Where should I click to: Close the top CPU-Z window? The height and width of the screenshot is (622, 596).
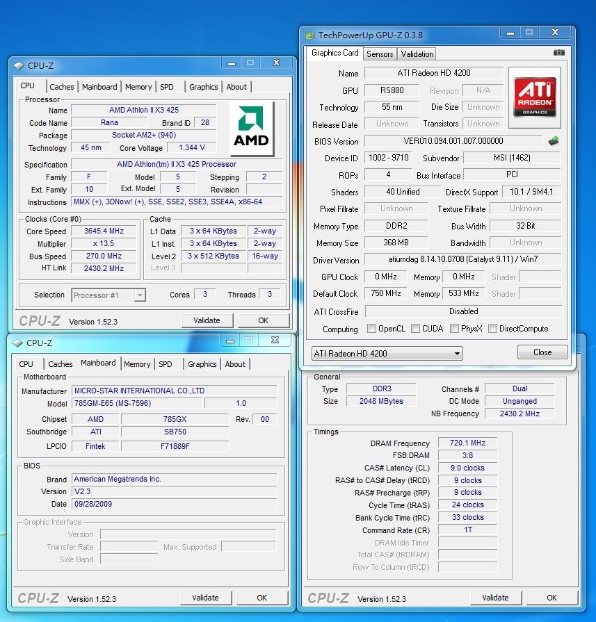click(x=276, y=63)
